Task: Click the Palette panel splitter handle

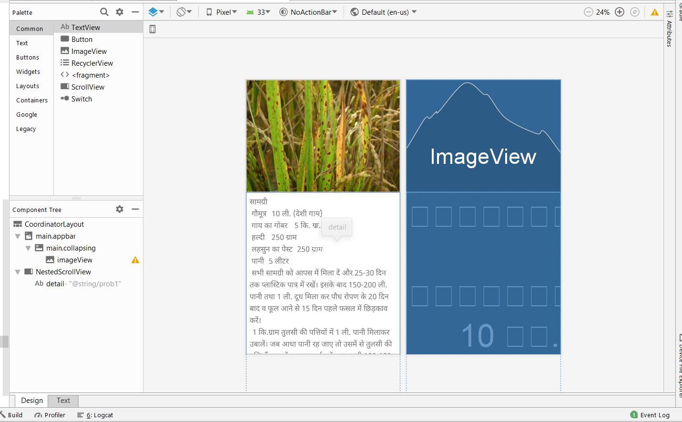Action: 76,198
